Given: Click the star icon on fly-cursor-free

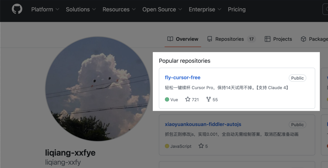Looking at the screenshot, I should pyautogui.click(x=188, y=99).
